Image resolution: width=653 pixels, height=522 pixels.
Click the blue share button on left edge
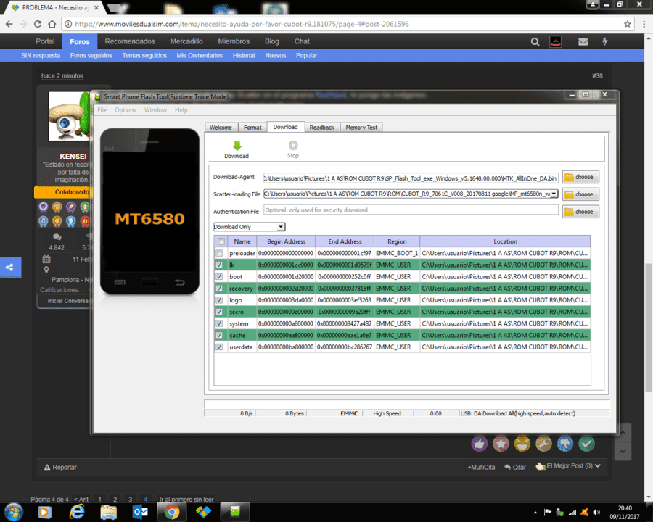point(10,268)
